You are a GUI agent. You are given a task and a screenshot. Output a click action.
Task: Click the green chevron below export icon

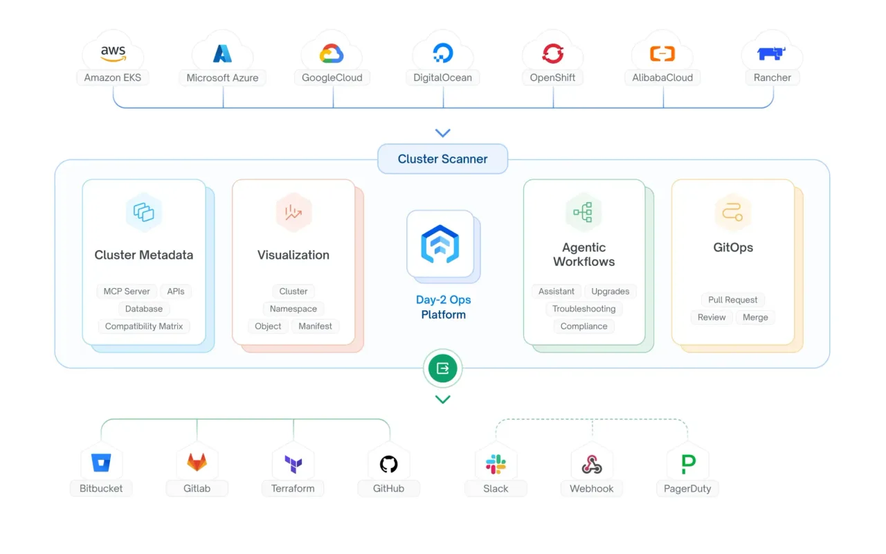tap(442, 400)
